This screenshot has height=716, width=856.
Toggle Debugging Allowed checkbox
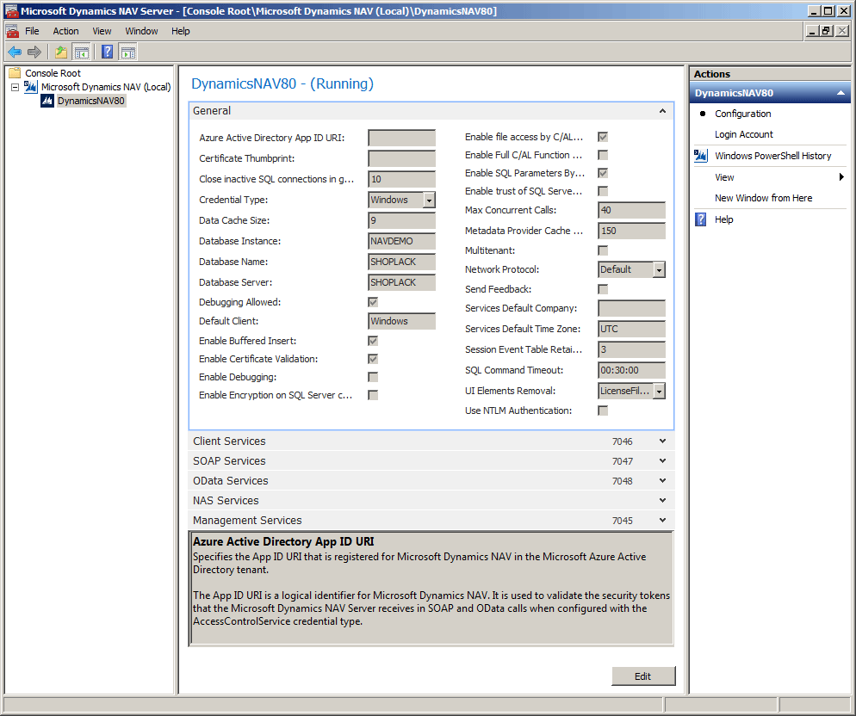(x=373, y=302)
